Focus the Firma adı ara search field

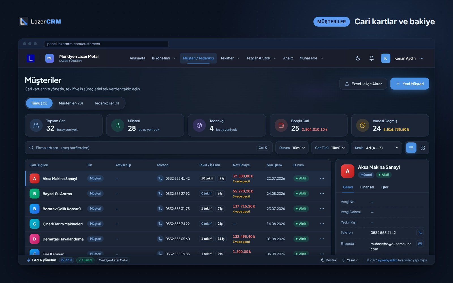(149, 148)
